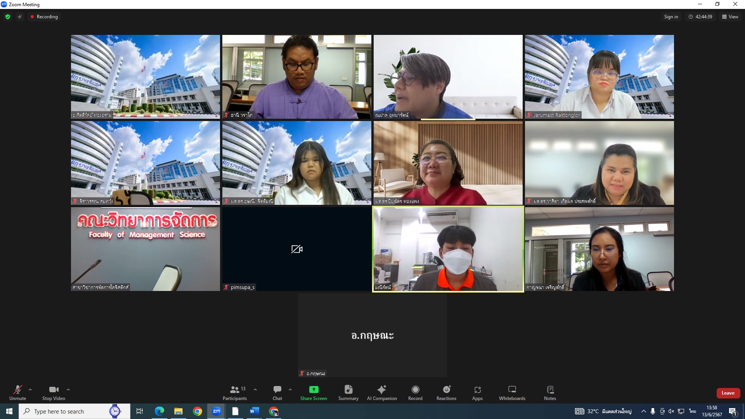
Task: Open the meeting Summary
Action: pos(348,392)
